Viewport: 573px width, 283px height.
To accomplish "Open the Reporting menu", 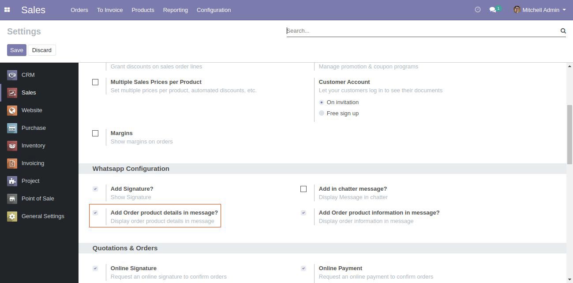I will pos(175,10).
